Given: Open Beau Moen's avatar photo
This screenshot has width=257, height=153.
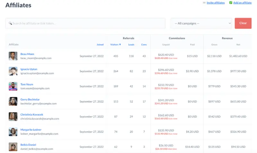Looking at the screenshot, I should click(13, 56).
